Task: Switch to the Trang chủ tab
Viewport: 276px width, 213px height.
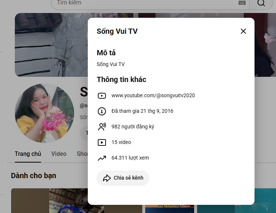Action: pyautogui.click(x=28, y=154)
